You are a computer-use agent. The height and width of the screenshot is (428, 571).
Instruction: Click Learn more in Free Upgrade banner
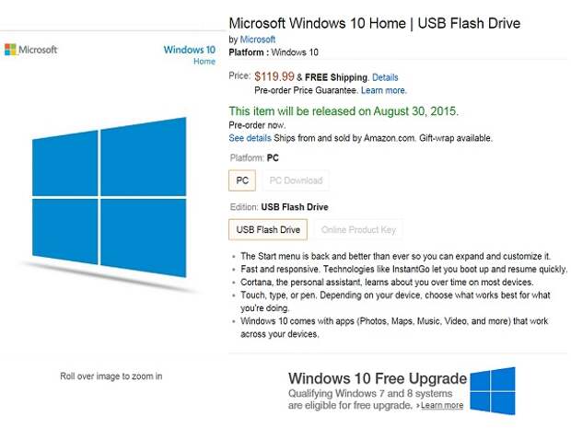tap(442, 405)
